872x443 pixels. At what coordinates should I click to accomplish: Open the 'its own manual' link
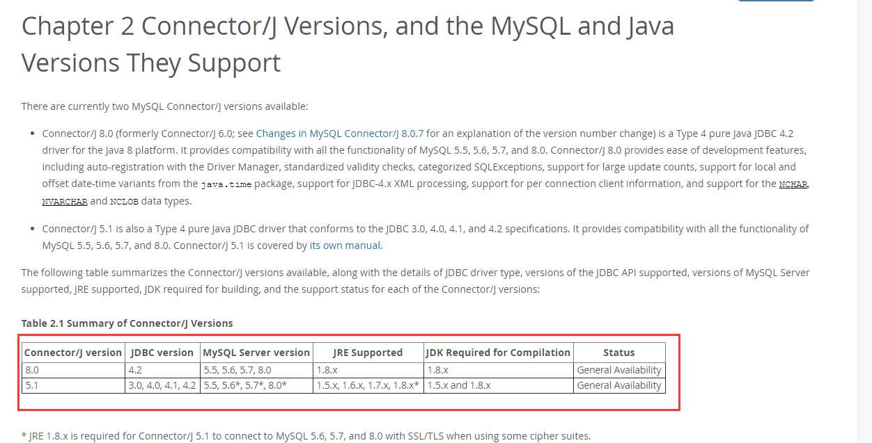click(345, 245)
